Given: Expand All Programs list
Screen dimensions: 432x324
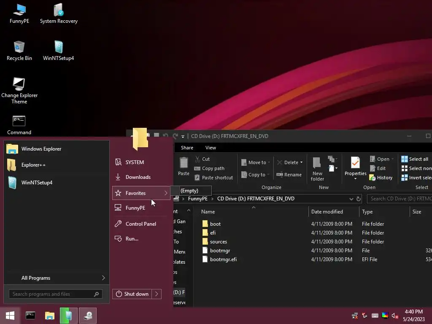Looking at the screenshot, I should point(57,278).
